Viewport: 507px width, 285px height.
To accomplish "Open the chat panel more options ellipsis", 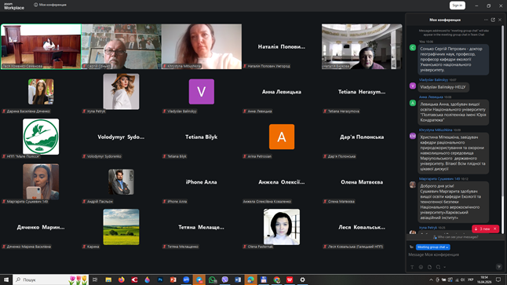I will [x=486, y=20].
